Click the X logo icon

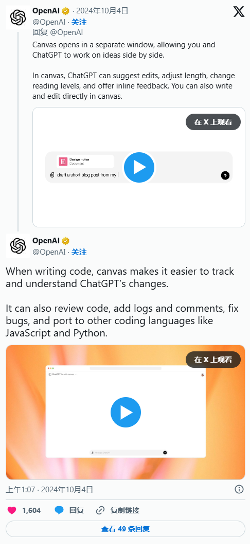coord(239,12)
